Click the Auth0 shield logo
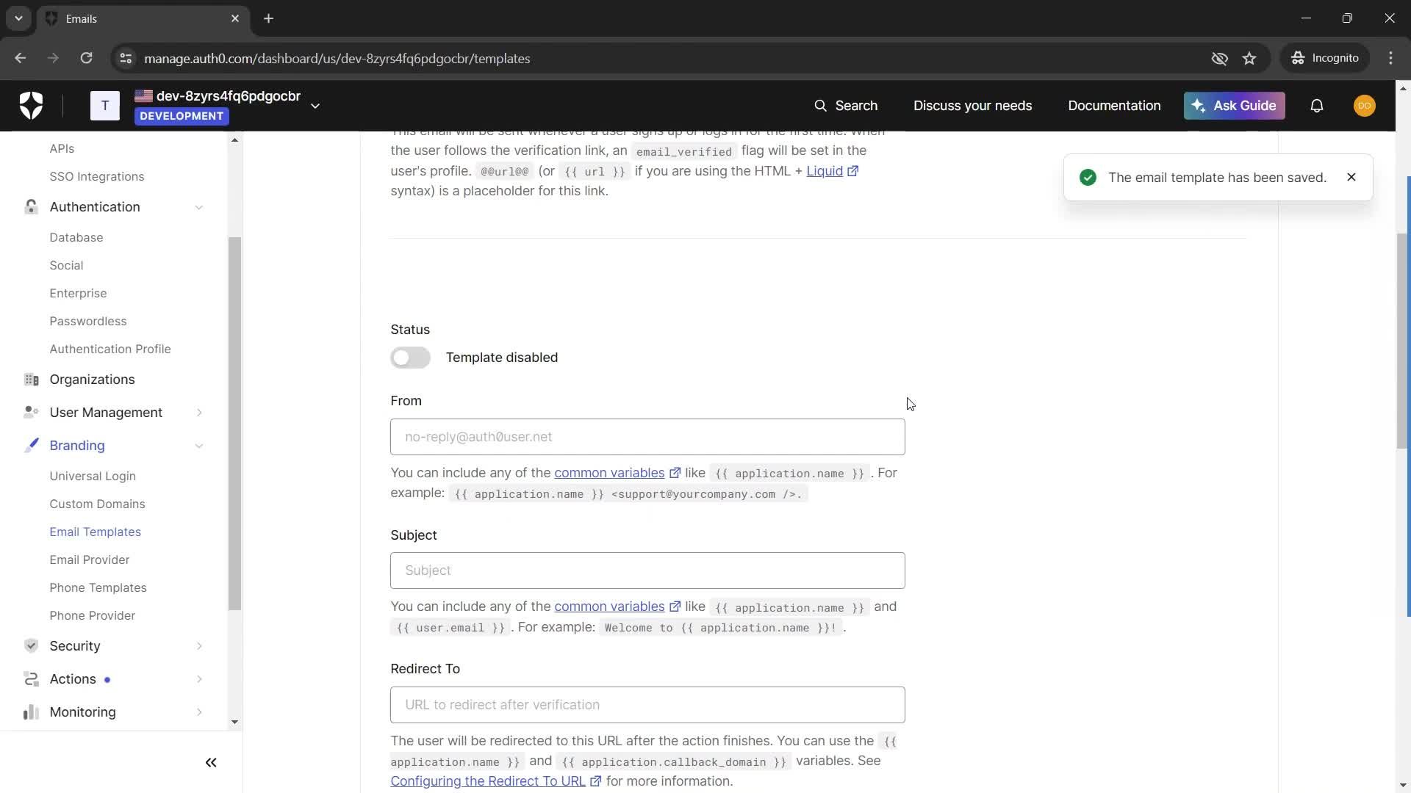The width and height of the screenshot is (1411, 793). point(31,106)
